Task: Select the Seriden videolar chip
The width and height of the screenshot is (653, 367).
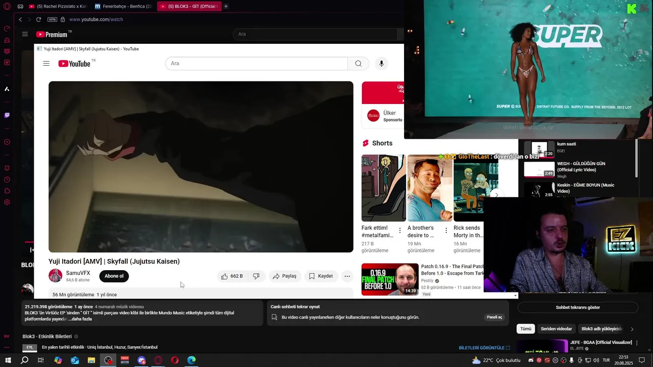Action: coord(556,329)
